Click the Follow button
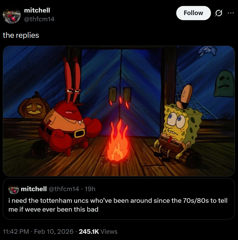Viewport: 238px width, 240px height. click(193, 13)
